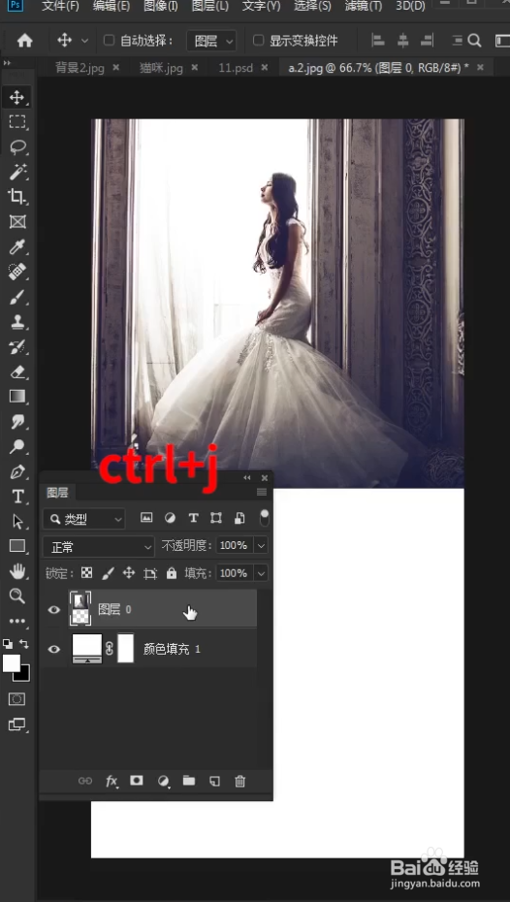The width and height of the screenshot is (510, 902).
Task: Open the 不透明度 slider dropdown arrow
Action: coord(262,545)
